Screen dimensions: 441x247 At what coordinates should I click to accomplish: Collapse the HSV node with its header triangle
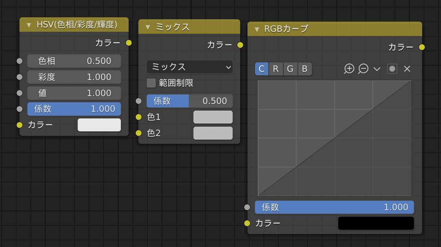pos(28,24)
